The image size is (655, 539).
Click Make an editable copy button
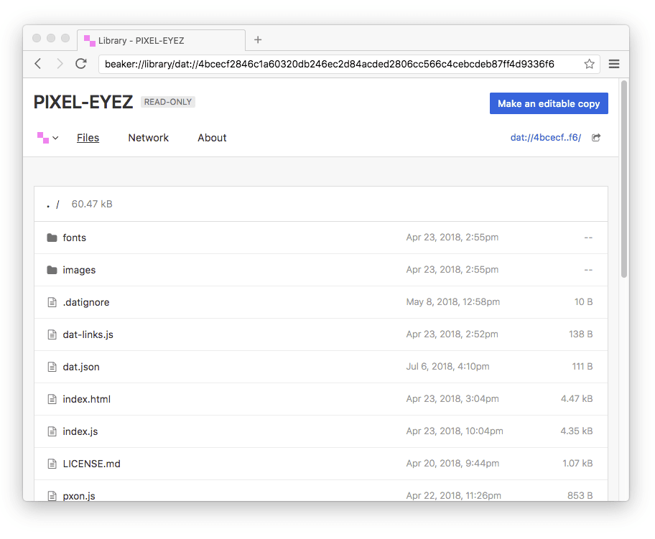[549, 103]
